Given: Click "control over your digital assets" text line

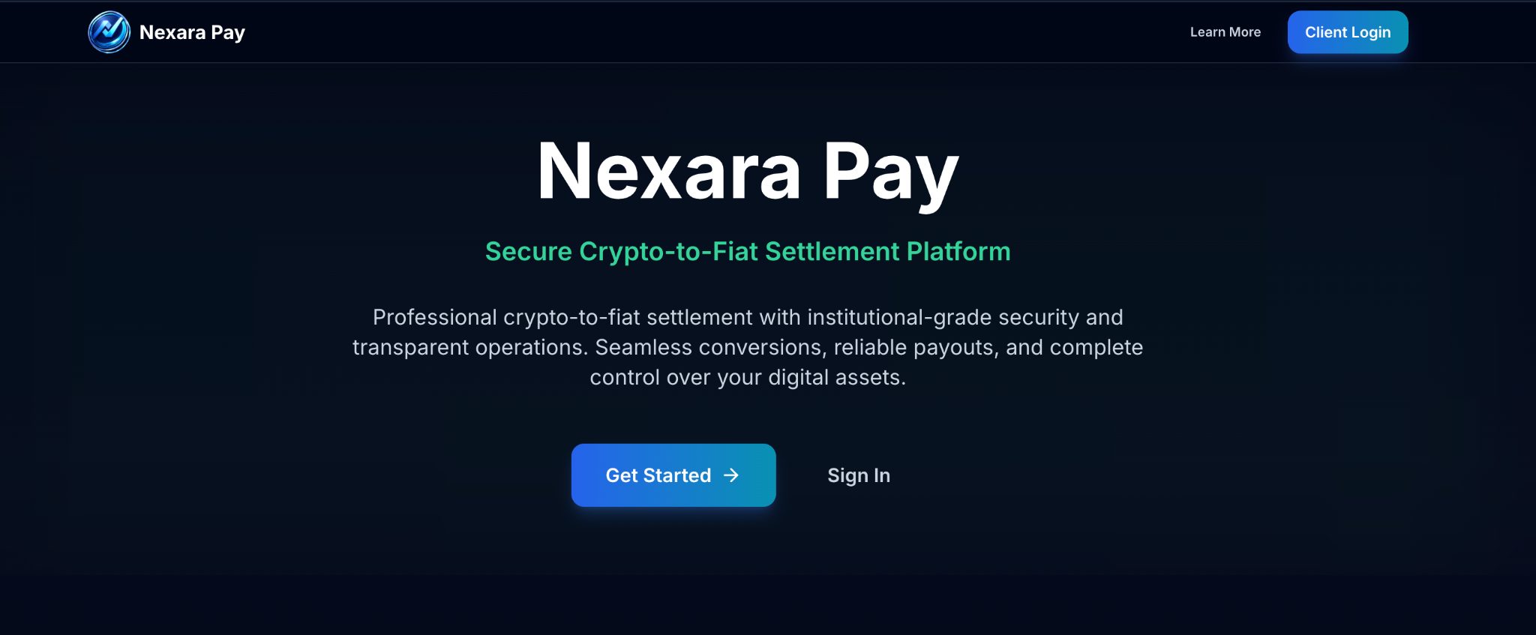Looking at the screenshot, I should 748,377.
